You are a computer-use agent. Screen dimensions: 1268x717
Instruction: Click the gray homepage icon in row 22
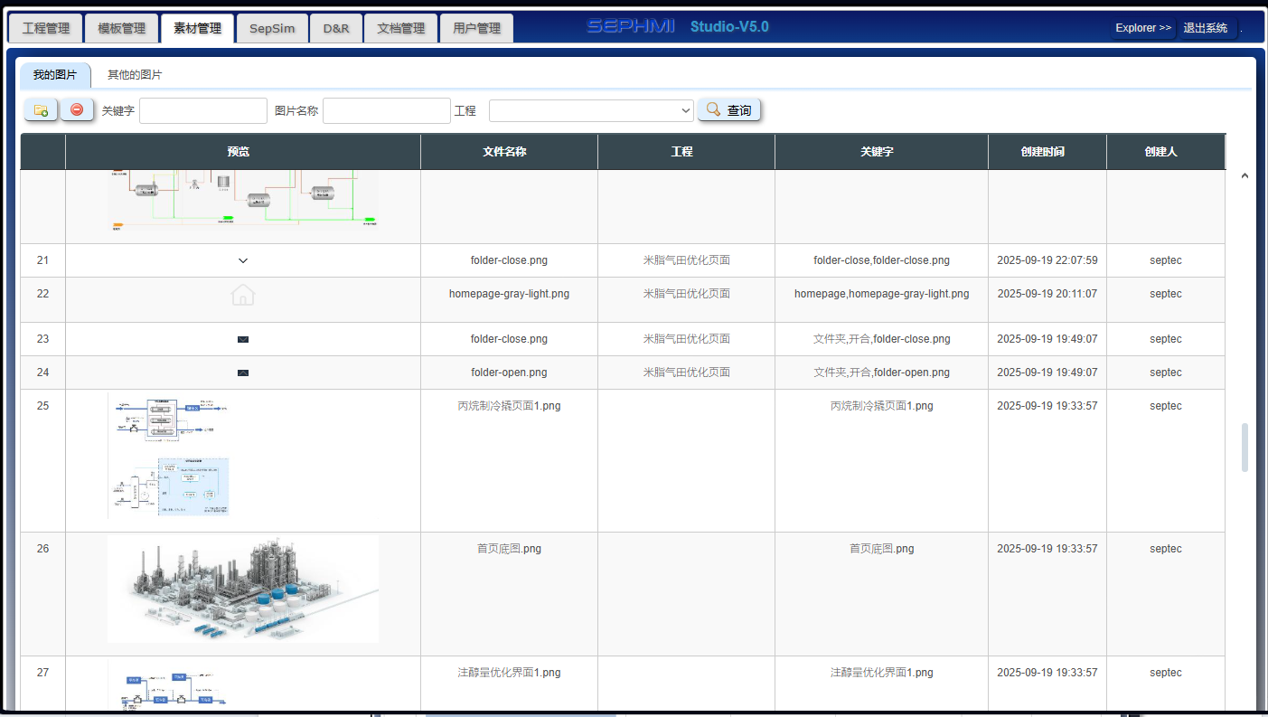click(243, 295)
